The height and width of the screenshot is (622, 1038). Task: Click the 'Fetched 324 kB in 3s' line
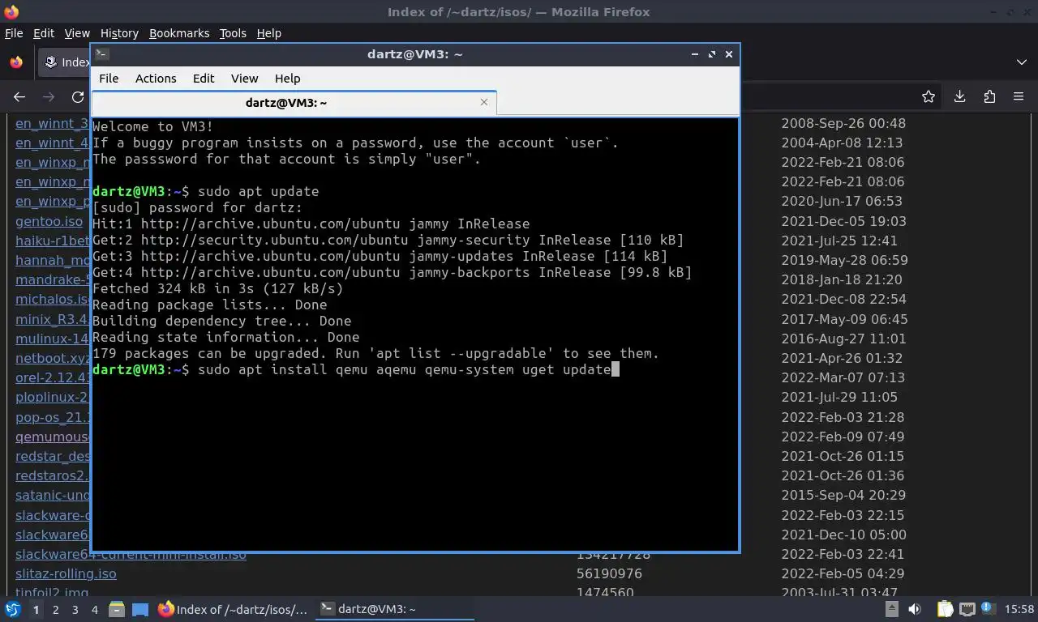(217, 288)
